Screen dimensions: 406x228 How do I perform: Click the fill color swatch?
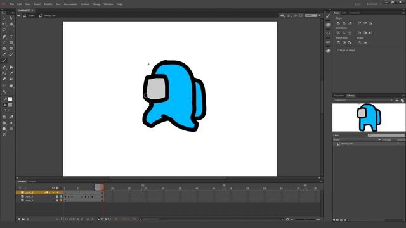[x=10, y=105]
